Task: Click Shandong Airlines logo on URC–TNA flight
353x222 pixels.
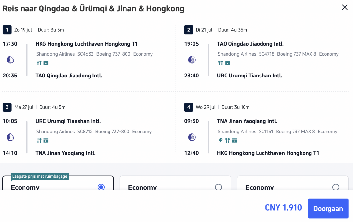Action: (10, 137)
